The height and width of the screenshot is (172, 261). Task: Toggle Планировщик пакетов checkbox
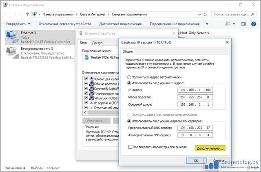(x=86, y=93)
